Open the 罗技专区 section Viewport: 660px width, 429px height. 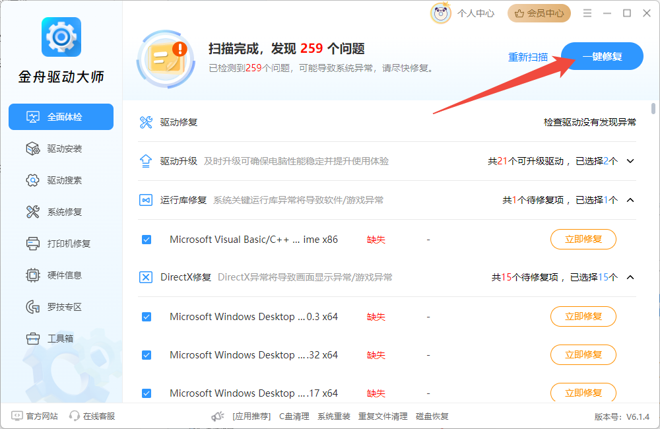point(61,307)
